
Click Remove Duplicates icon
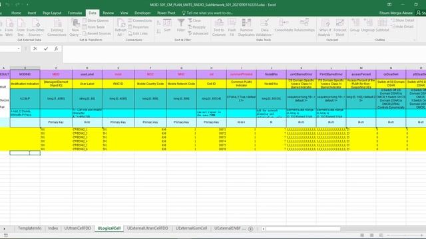(246, 27)
